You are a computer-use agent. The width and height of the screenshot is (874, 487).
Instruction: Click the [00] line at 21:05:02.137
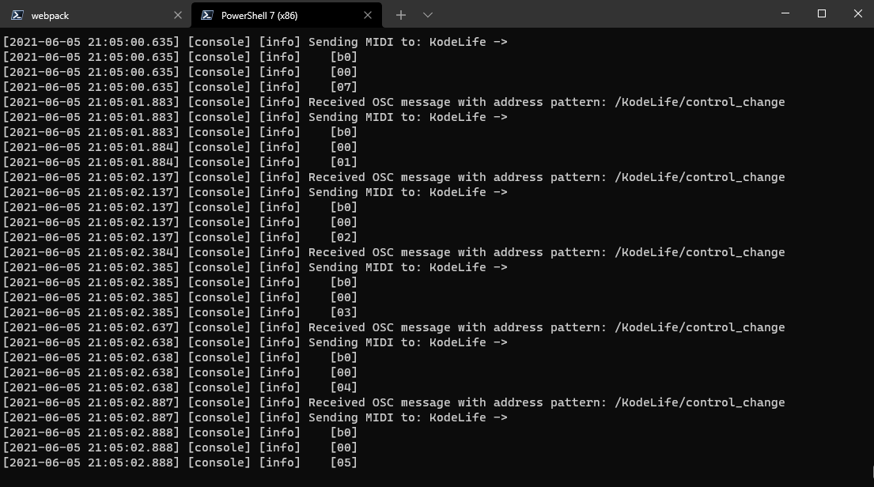point(180,222)
